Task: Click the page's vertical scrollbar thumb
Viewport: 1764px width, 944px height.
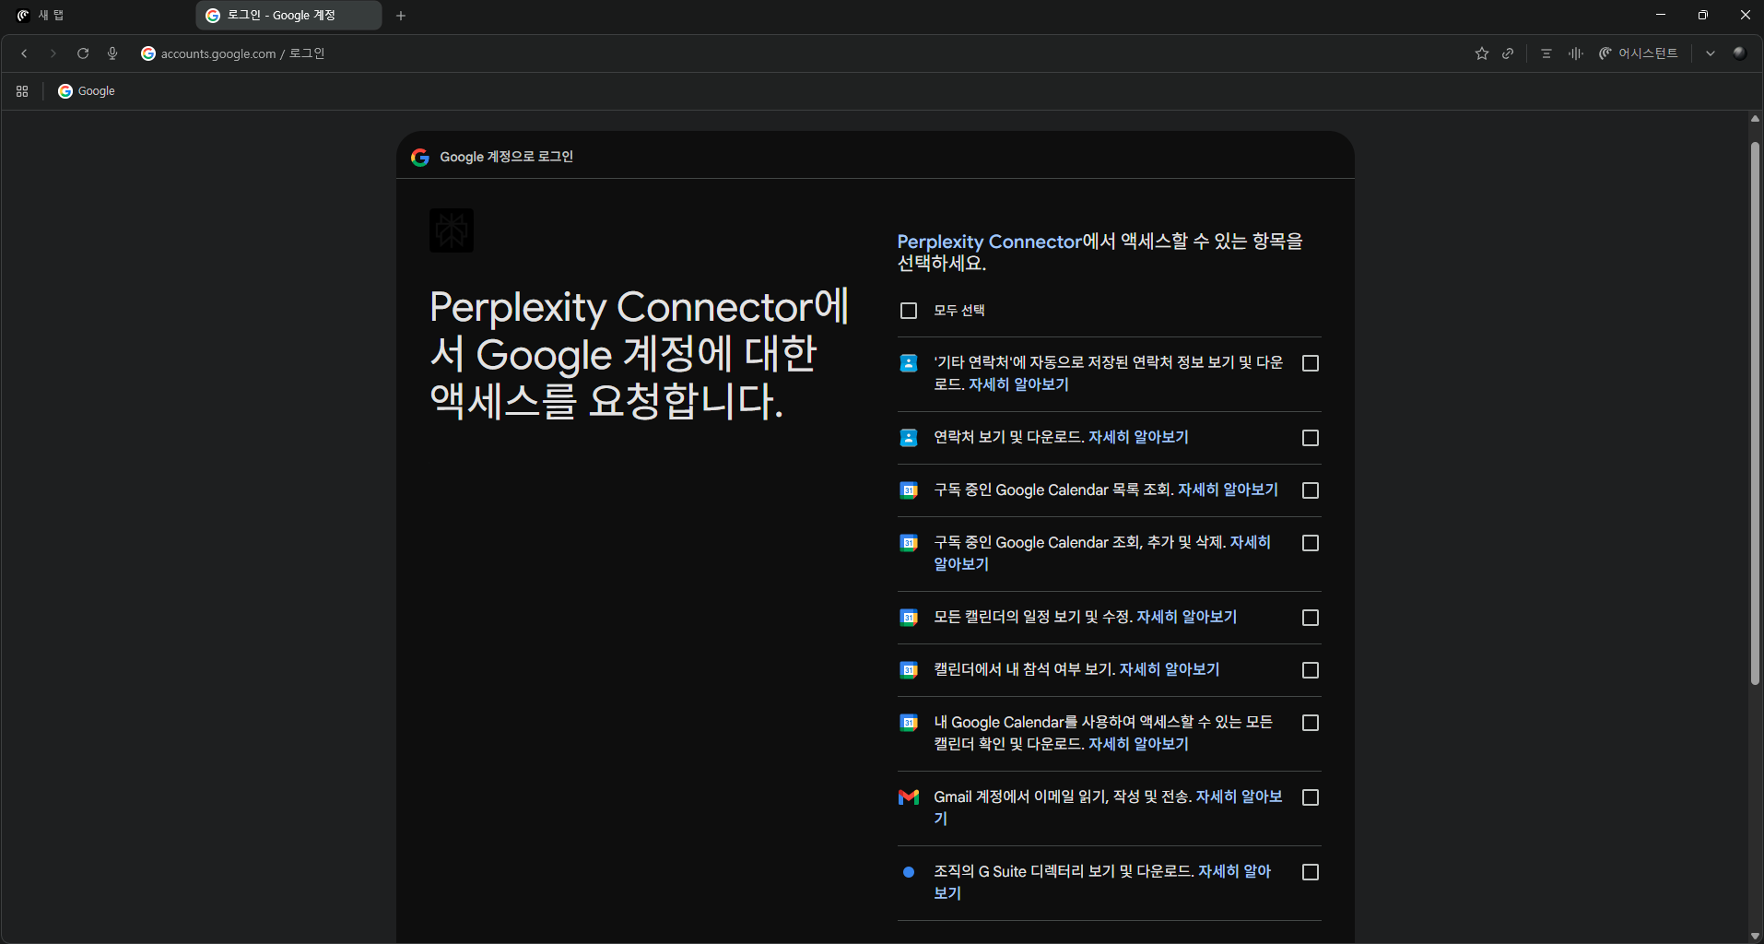Action: pyautogui.click(x=1755, y=413)
